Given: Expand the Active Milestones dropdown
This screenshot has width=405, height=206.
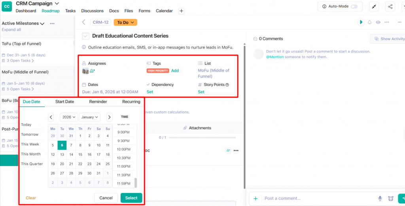Looking at the screenshot, I should (43, 23).
